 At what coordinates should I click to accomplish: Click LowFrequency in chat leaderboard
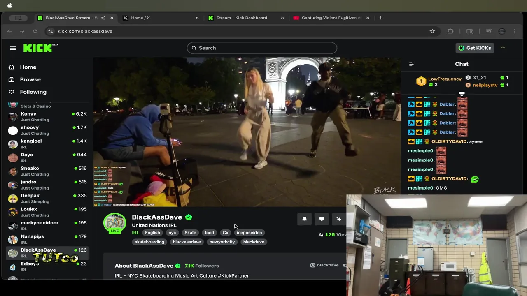pyautogui.click(x=445, y=79)
